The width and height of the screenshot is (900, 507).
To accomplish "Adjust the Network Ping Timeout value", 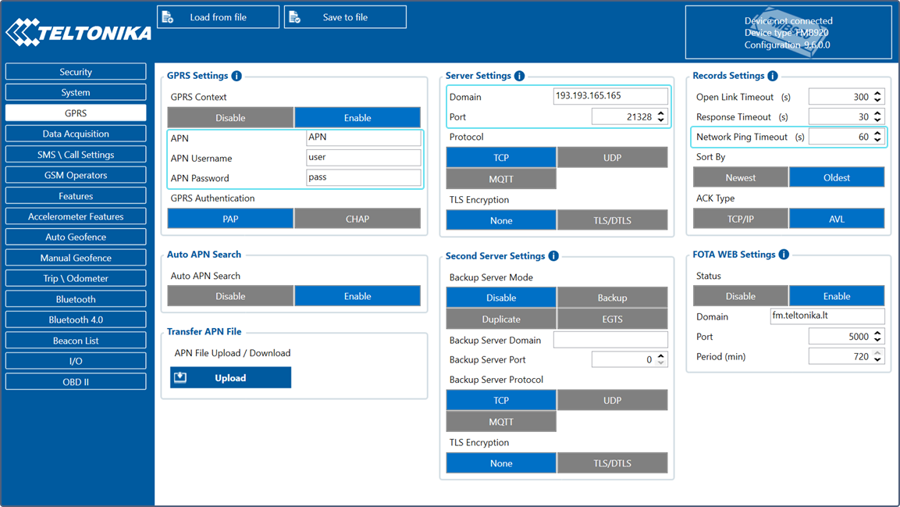I will pos(877,137).
